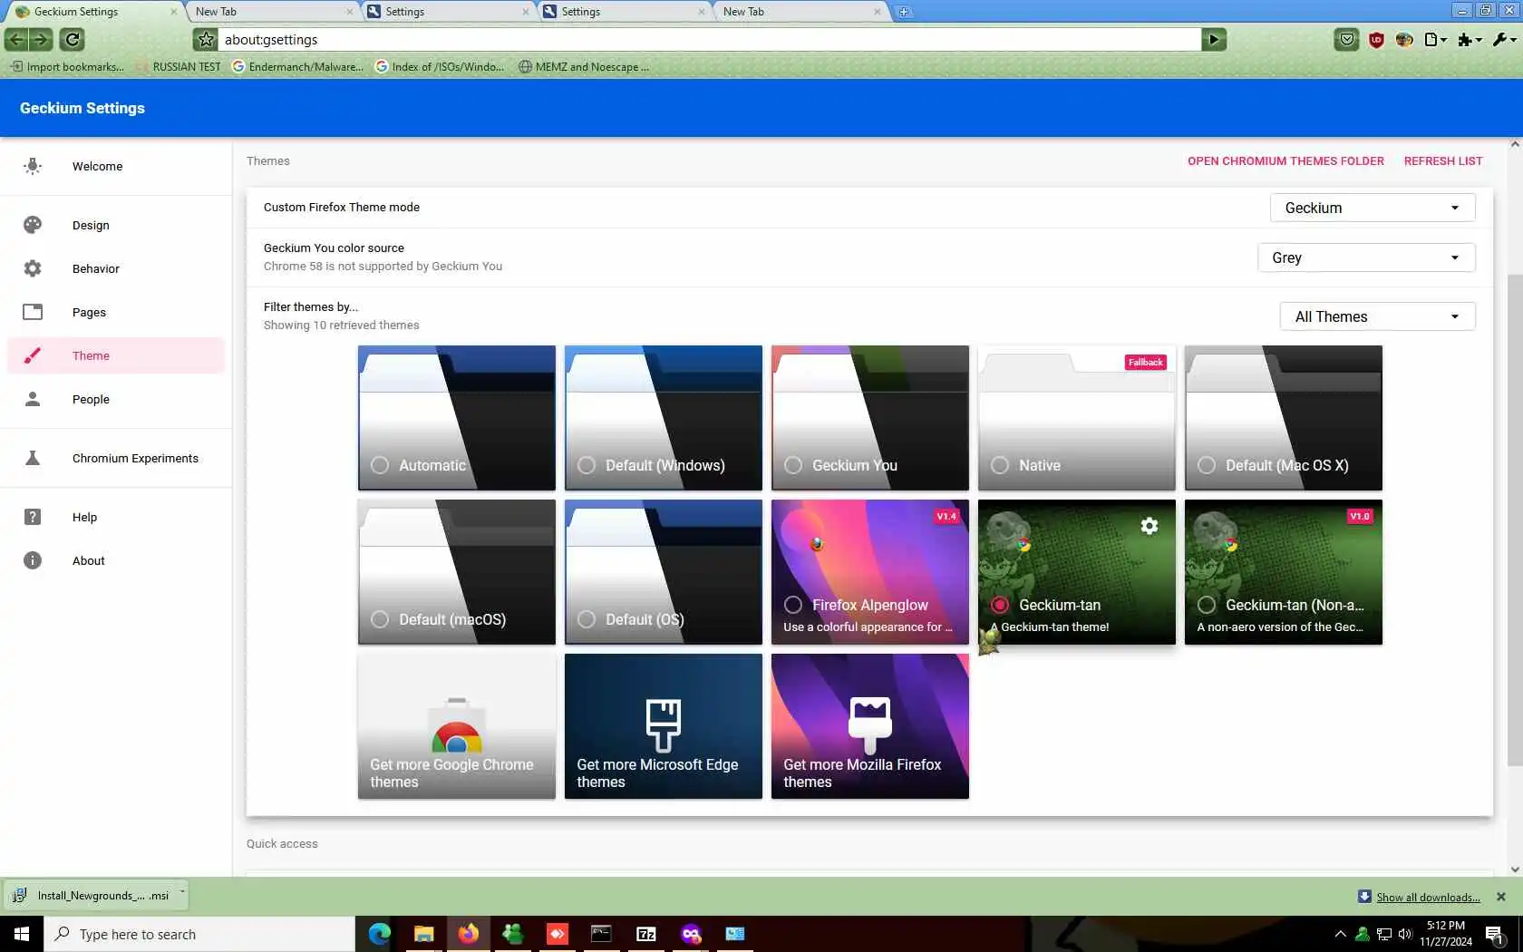This screenshot has height=952, width=1523.
Task: Click the Design palette icon
Action: [33, 225]
